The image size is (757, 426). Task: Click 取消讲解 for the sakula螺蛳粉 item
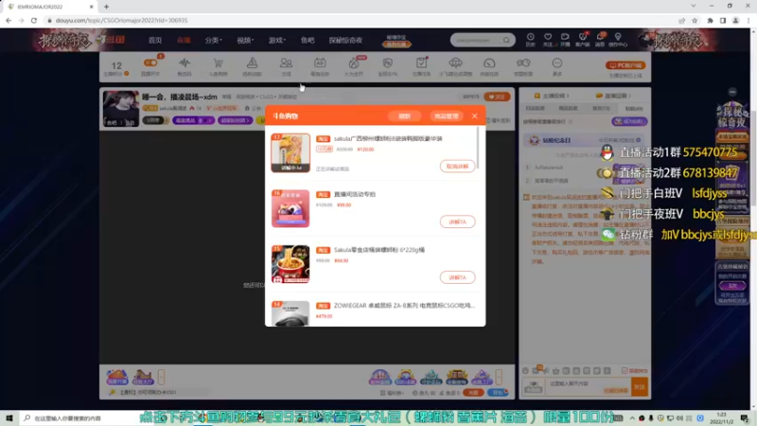point(457,167)
